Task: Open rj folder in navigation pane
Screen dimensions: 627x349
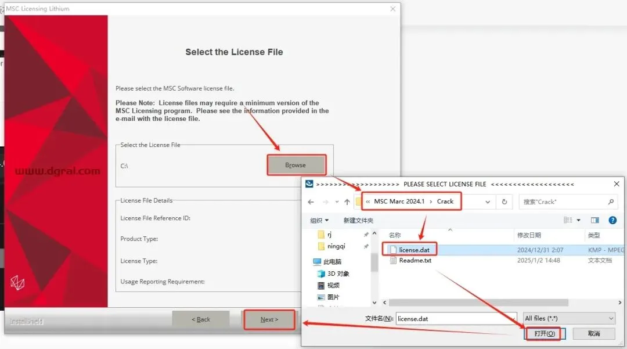Action: click(x=325, y=234)
